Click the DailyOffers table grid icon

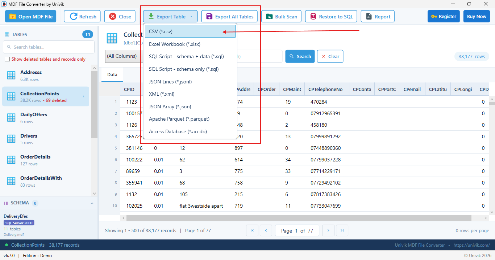pos(11,117)
